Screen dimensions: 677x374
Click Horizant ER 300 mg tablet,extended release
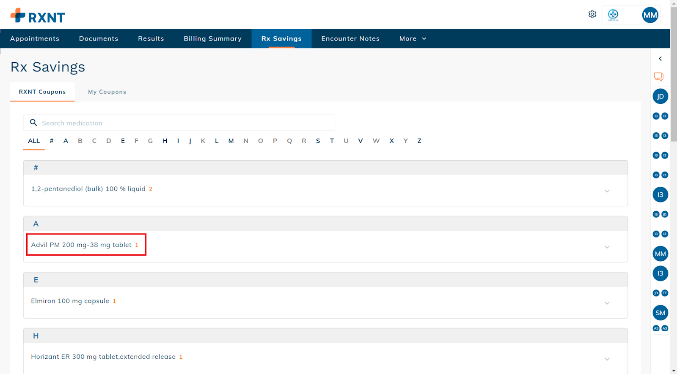103,357
